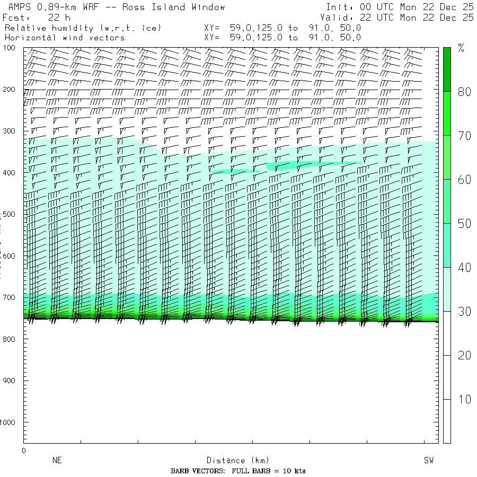Click the pressure axis label 800
Screen dimensions: 477x477
pyautogui.click(x=9, y=339)
